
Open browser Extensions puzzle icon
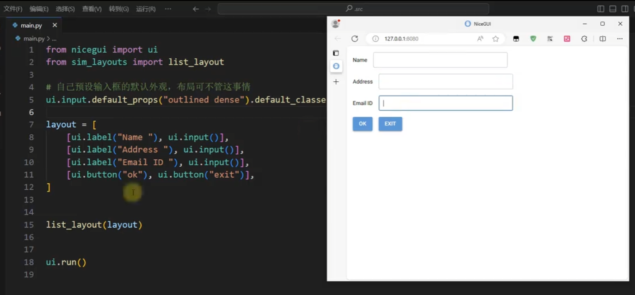pos(584,39)
